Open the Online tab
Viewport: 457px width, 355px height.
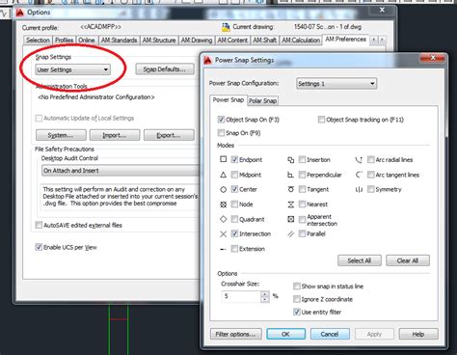click(x=87, y=41)
